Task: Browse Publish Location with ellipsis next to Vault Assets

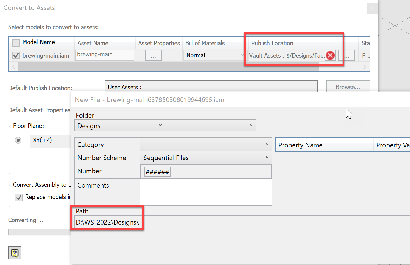Action: tap(347, 55)
